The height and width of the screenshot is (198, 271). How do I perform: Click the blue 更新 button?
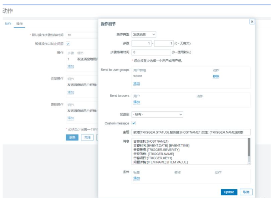(x=72, y=137)
